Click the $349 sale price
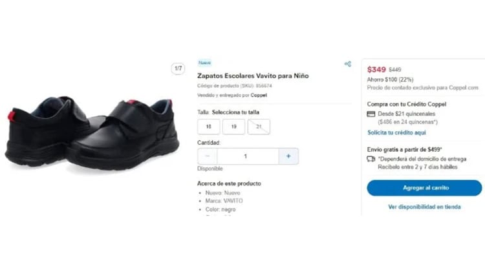Image resolution: width=485 pixels, height=272 pixels. [x=376, y=69]
